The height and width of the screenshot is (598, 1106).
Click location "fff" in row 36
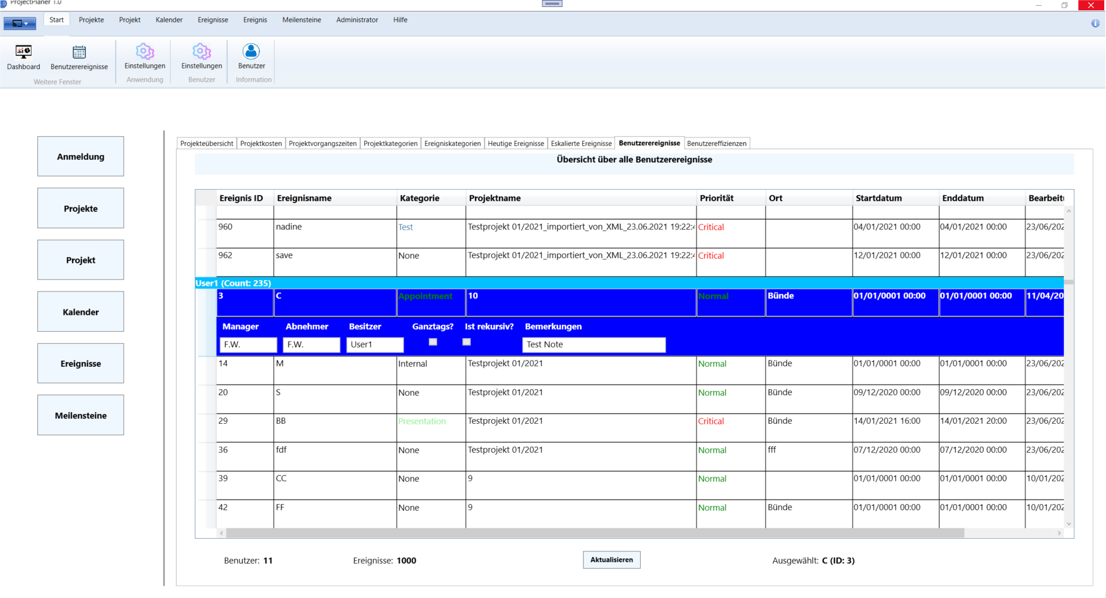pos(772,450)
